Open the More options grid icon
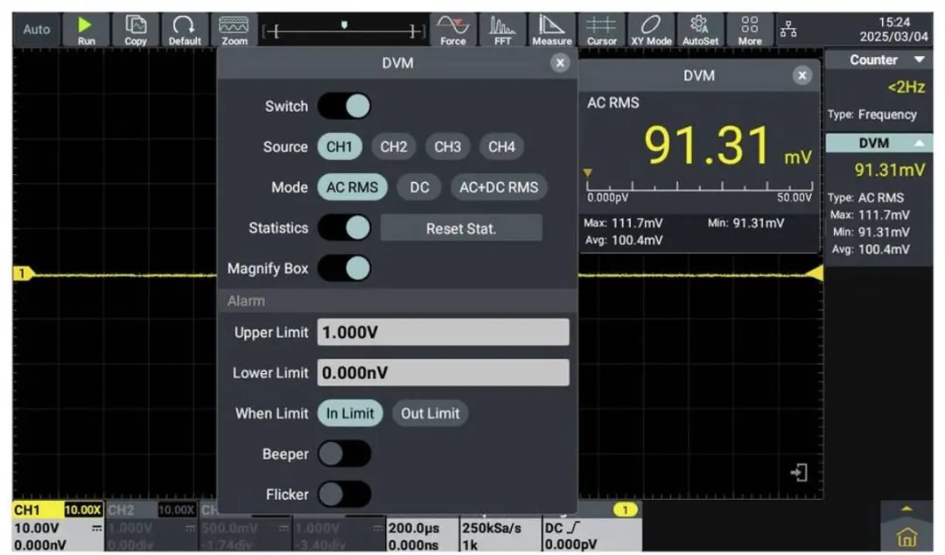Screen dimensions: 945x555 point(750,30)
